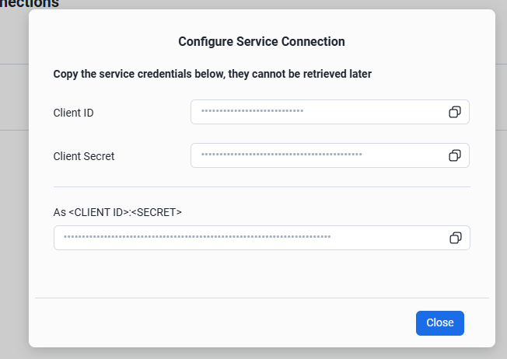Click blank footer area left of Close

[218, 322]
